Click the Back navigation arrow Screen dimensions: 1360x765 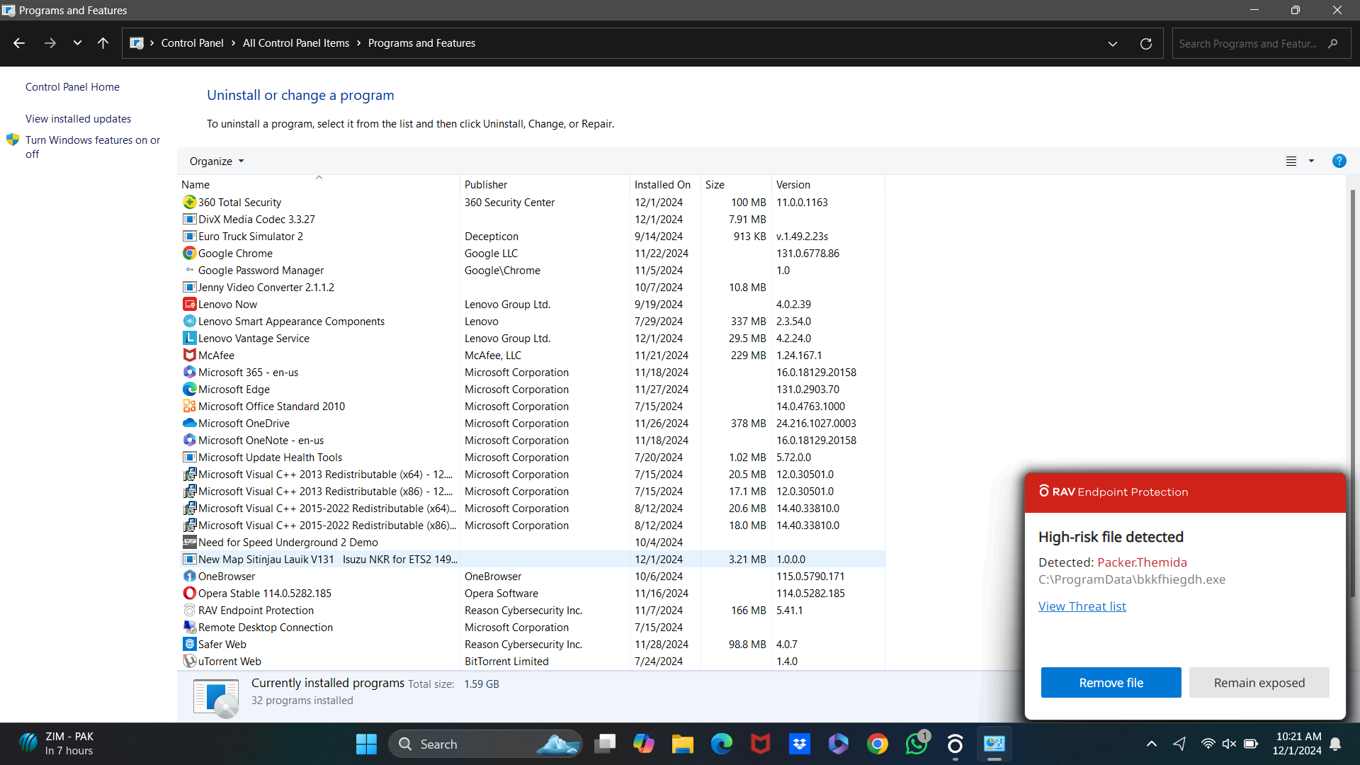tap(19, 43)
